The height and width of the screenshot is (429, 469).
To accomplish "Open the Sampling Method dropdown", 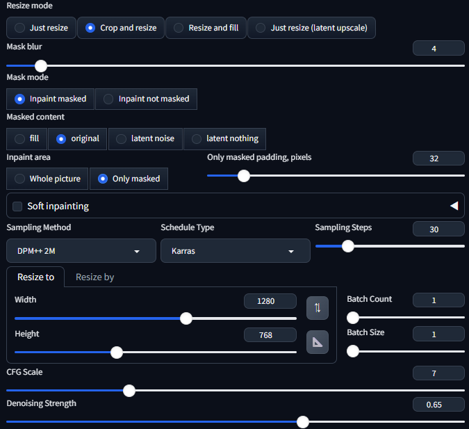I will (x=81, y=251).
